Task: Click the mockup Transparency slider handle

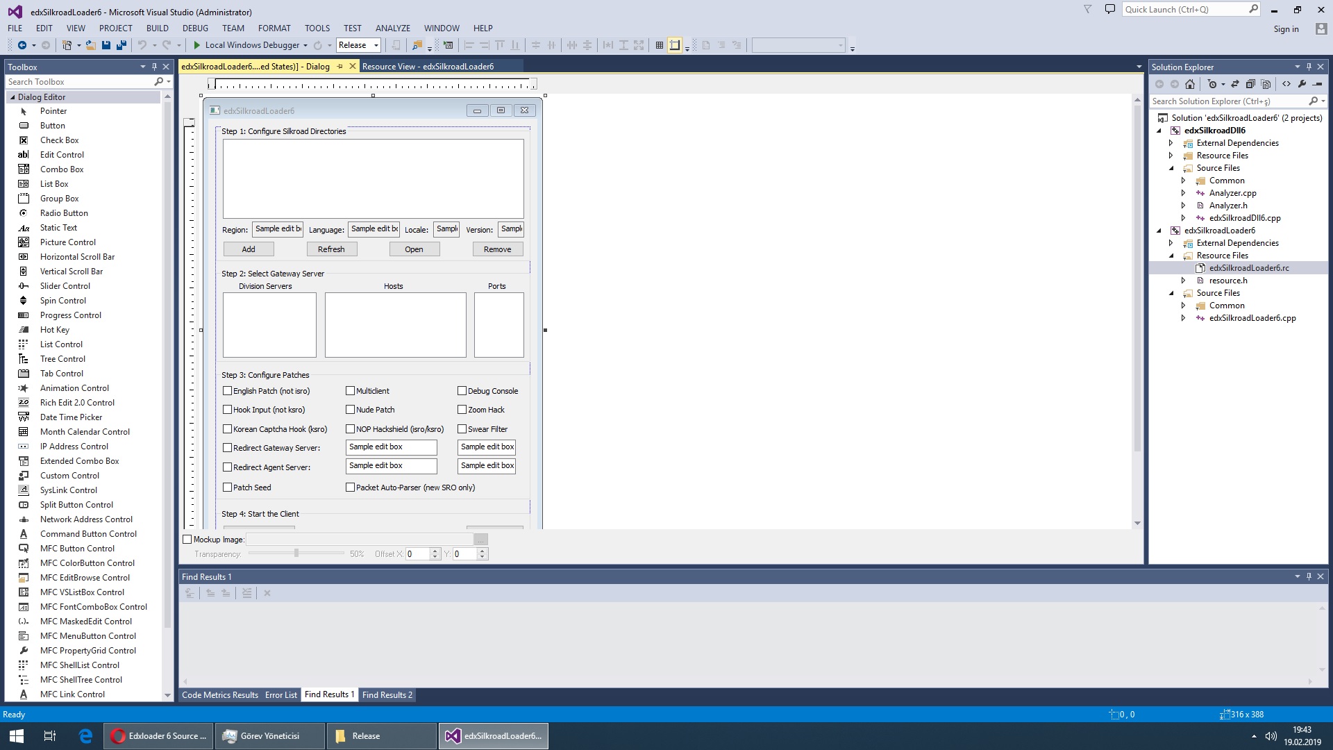Action: point(296,553)
